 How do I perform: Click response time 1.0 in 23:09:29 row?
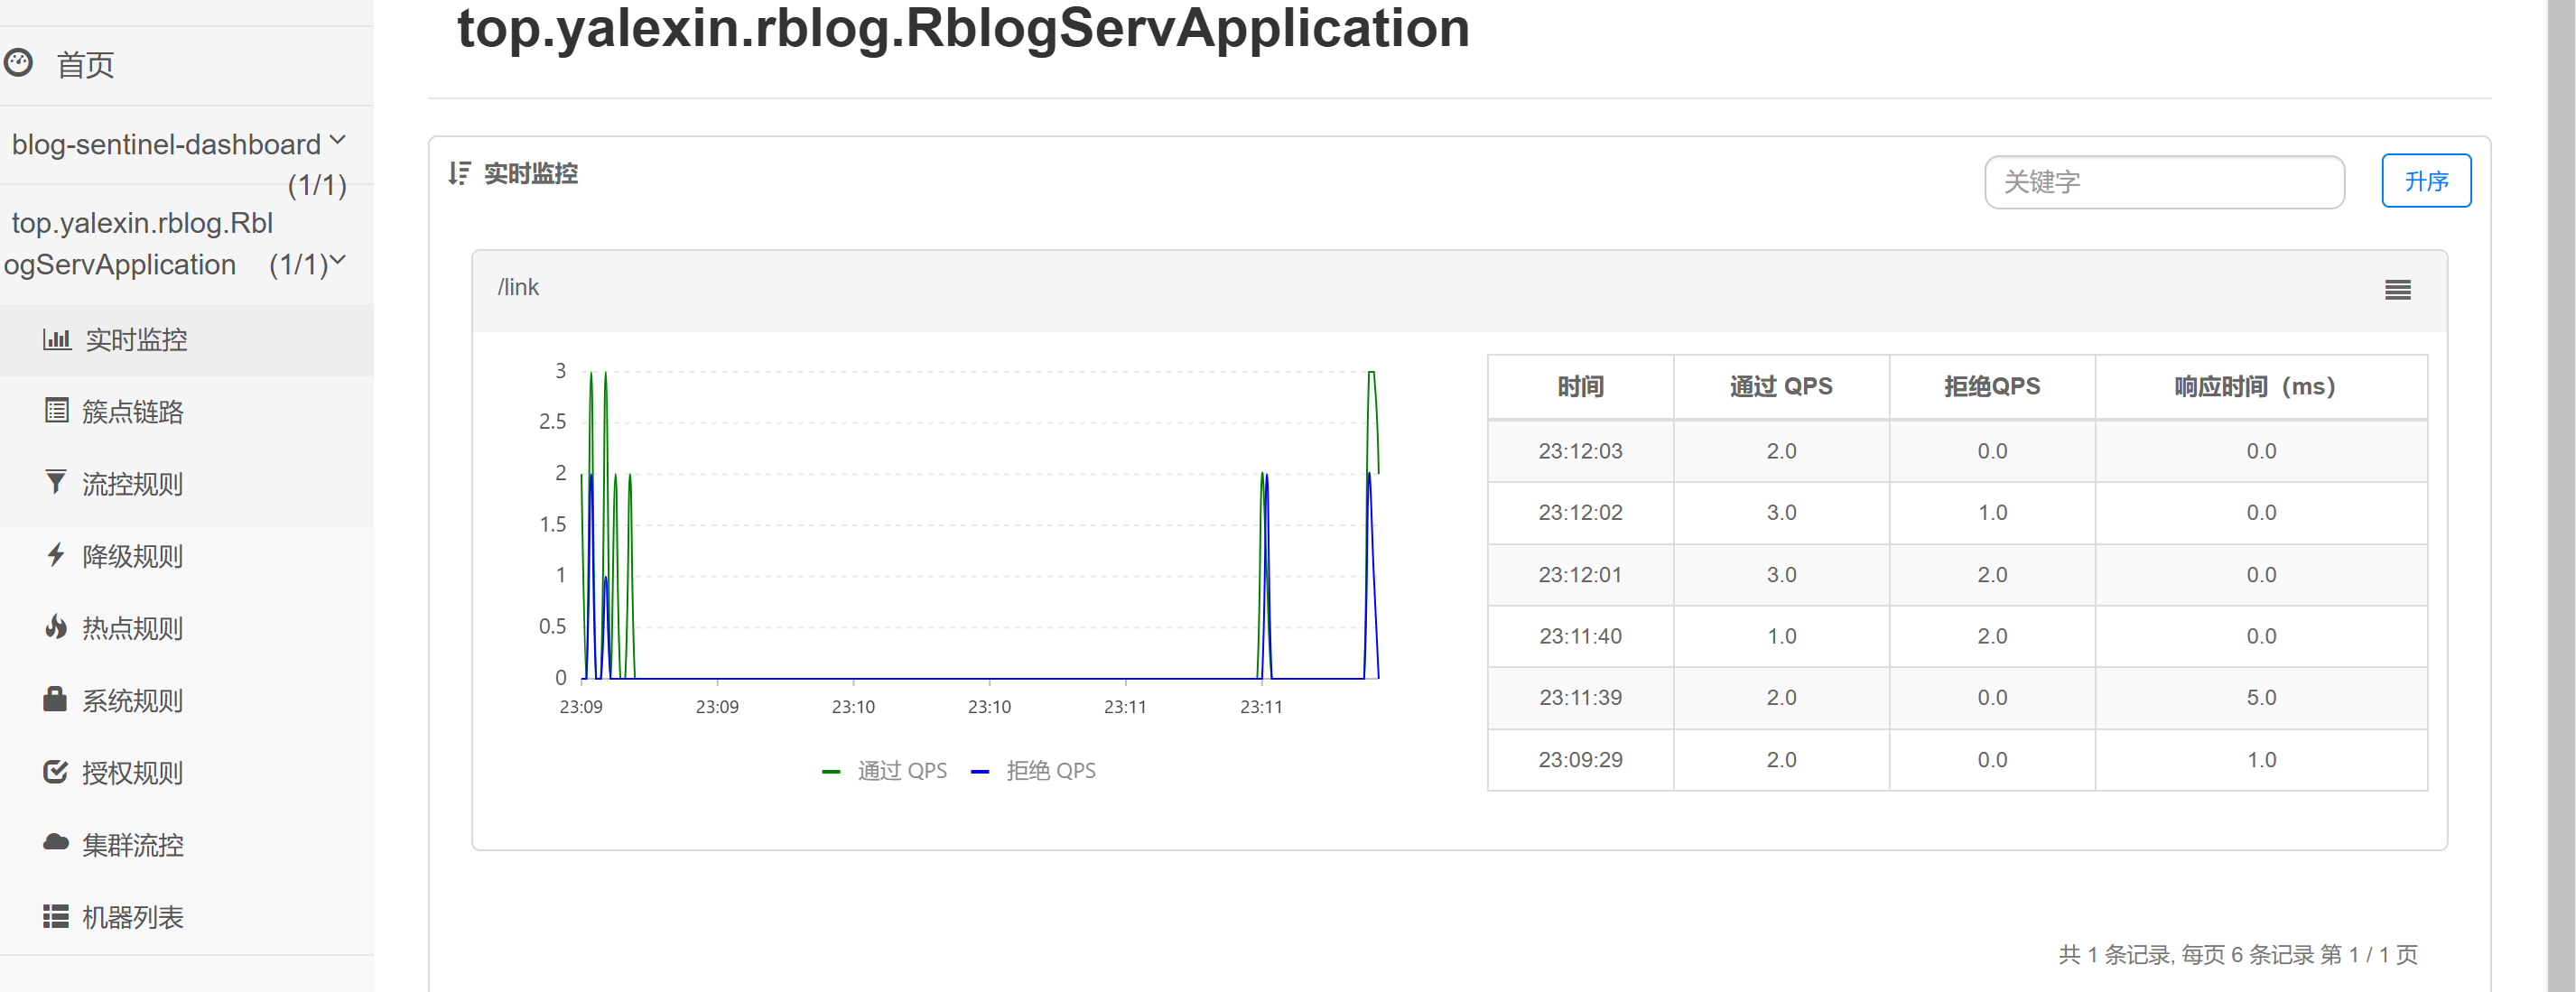tap(2261, 760)
